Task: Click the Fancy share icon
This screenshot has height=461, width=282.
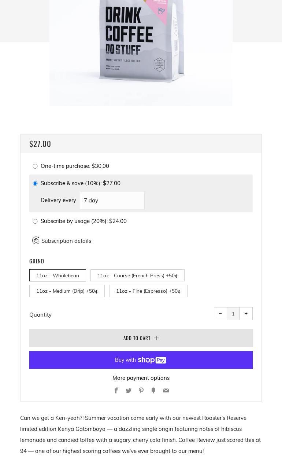Action: (x=153, y=390)
